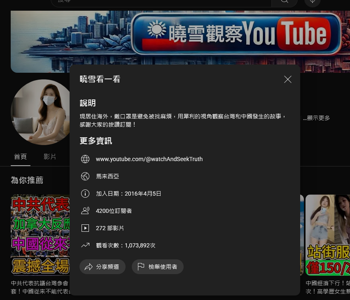Click the 觀看次數：1,073,892次 view count
Viewport: 350px width, 300px height.
point(126,245)
